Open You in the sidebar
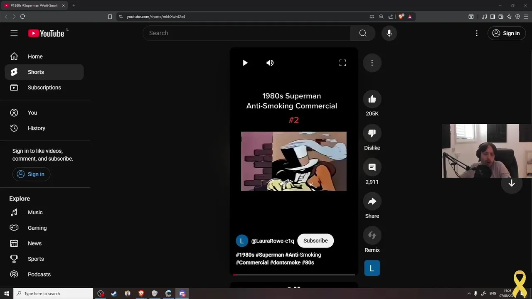 click(44, 113)
